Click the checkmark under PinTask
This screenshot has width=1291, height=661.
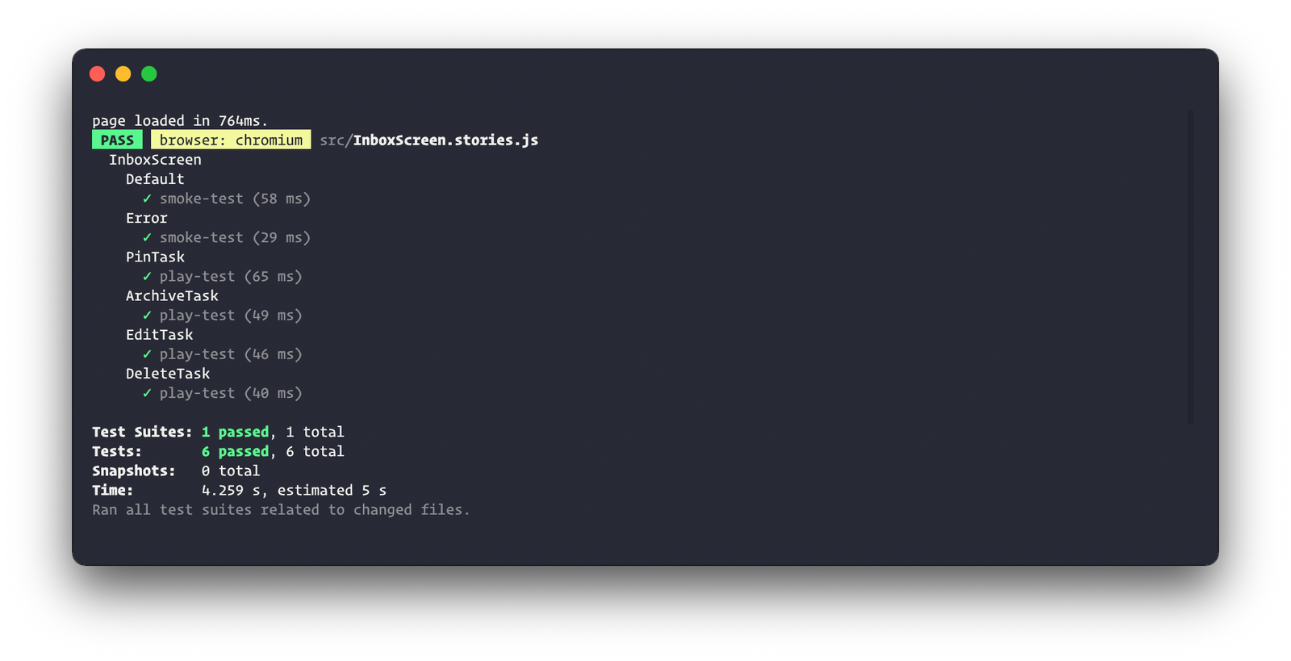[147, 276]
